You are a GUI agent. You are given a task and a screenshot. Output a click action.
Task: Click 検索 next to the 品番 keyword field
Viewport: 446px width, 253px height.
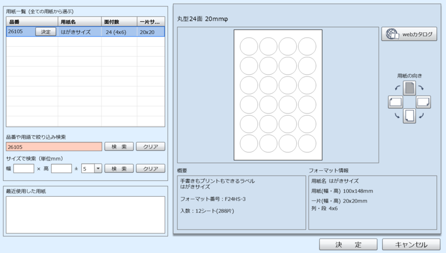(118, 146)
